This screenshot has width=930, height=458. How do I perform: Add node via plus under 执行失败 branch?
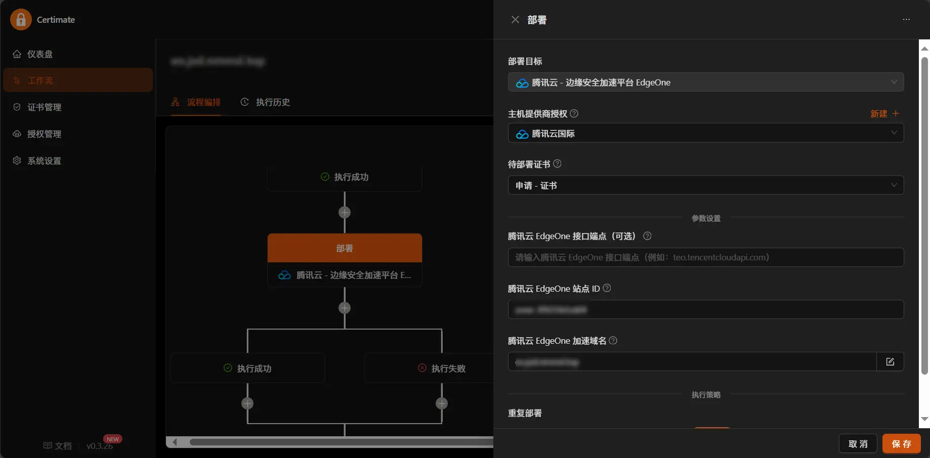pos(442,403)
